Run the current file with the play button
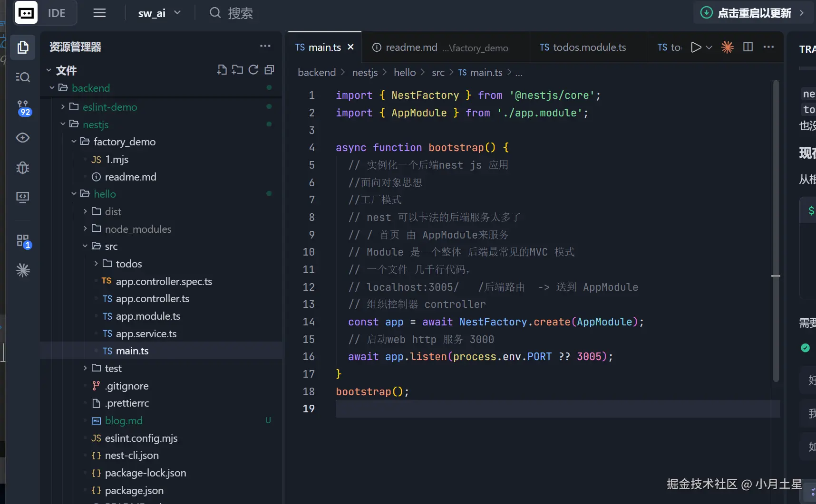Viewport: 816px width, 504px height. point(696,47)
